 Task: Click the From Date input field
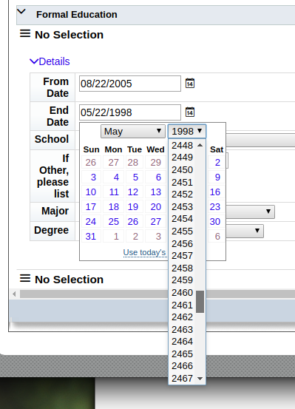[x=130, y=84]
